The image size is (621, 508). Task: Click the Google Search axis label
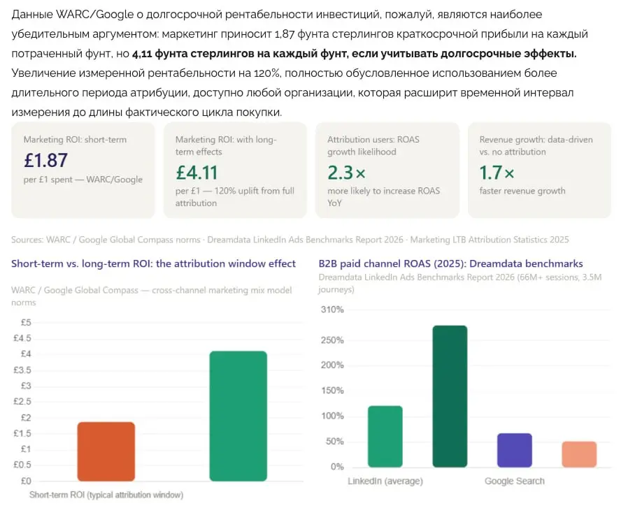[x=515, y=481]
